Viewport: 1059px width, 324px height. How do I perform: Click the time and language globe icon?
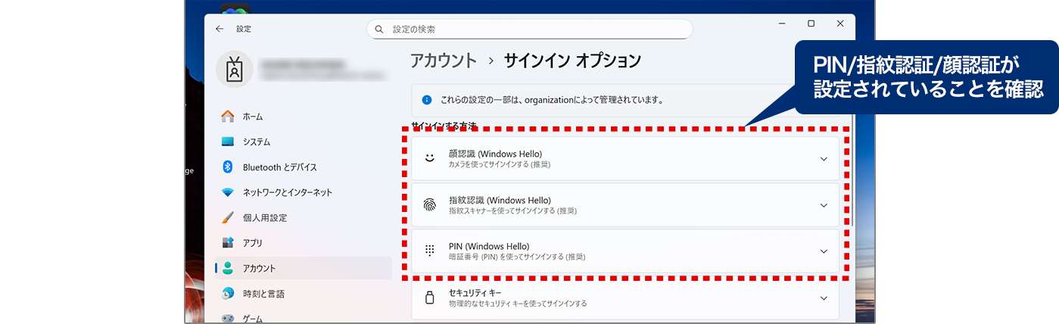pyautogui.click(x=228, y=294)
